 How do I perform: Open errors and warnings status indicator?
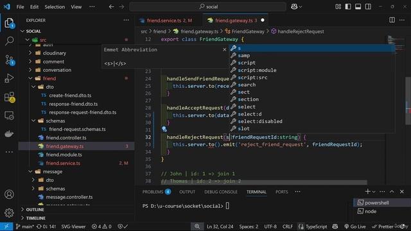point(101,227)
